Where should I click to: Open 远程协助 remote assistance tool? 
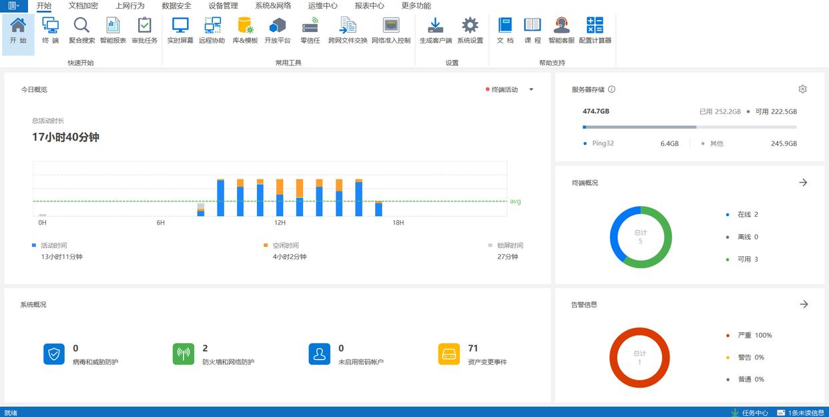click(x=212, y=31)
